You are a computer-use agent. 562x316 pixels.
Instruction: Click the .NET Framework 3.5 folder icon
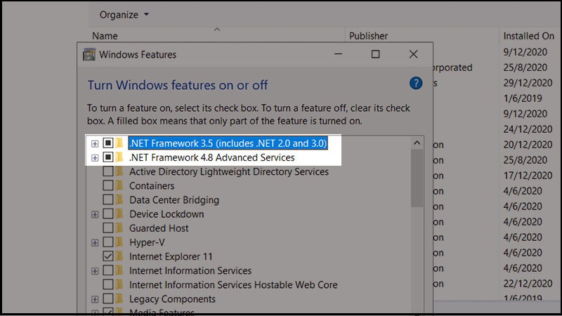[119, 143]
